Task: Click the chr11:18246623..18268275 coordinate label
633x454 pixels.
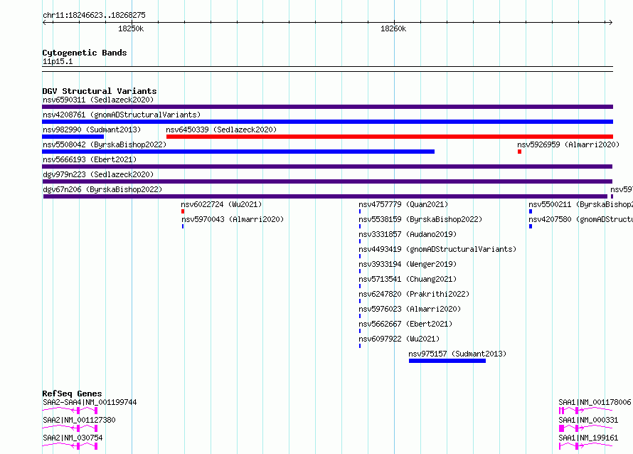Action: (x=94, y=16)
